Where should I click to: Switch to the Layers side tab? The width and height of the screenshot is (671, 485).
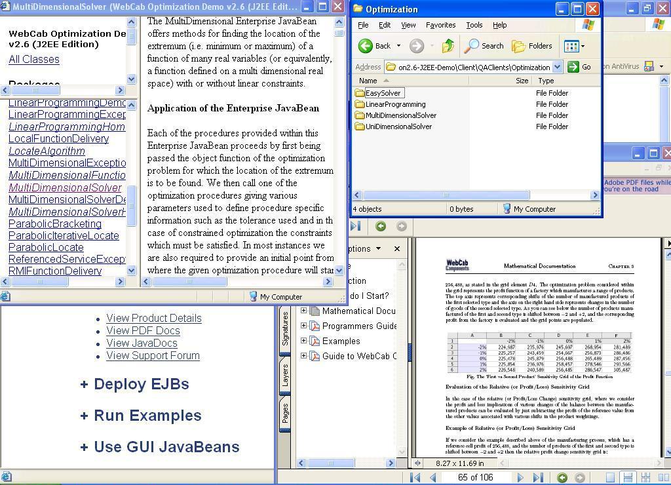click(x=286, y=376)
